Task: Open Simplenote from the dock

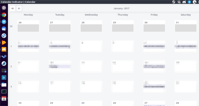Action: point(4,36)
